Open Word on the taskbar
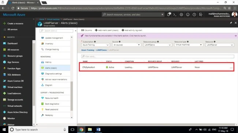The height and width of the screenshot is (133, 238). [x=98, y=129]
